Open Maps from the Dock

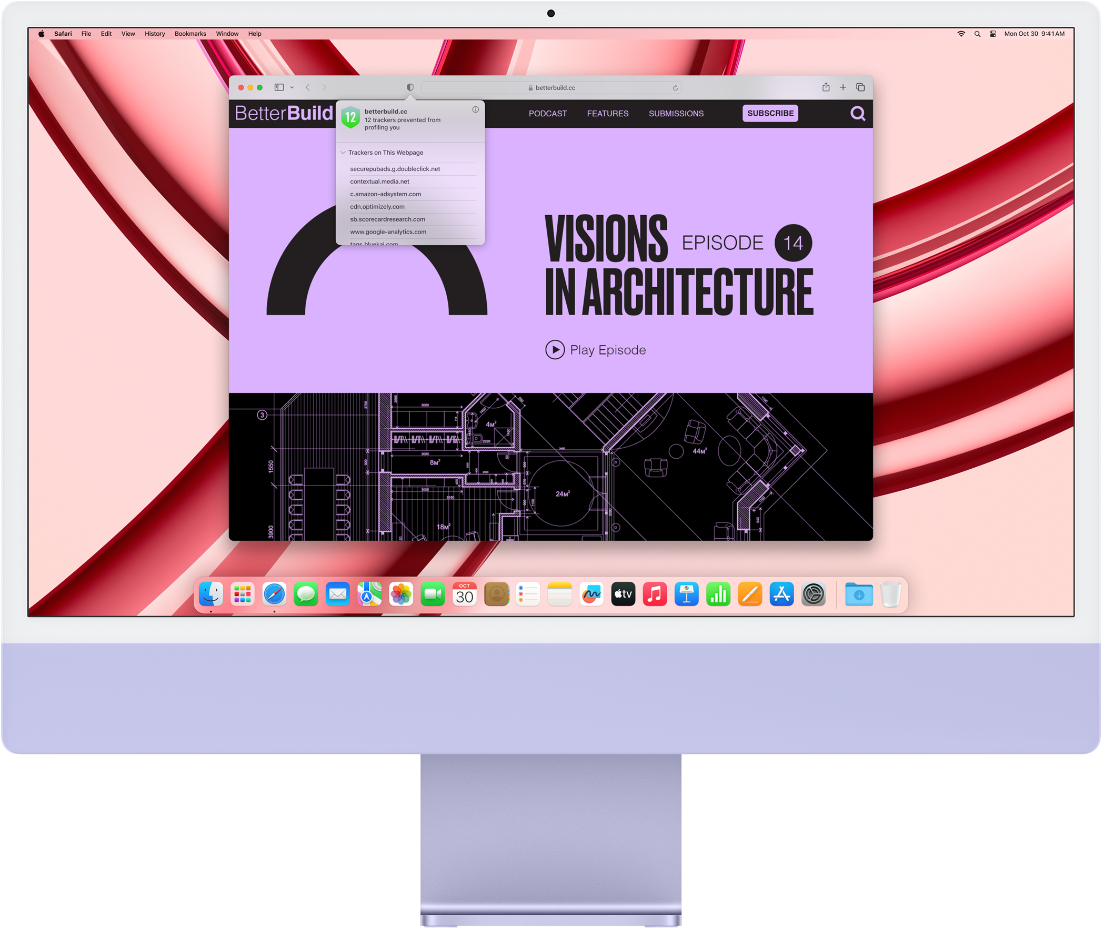click(x=369, y=594)
